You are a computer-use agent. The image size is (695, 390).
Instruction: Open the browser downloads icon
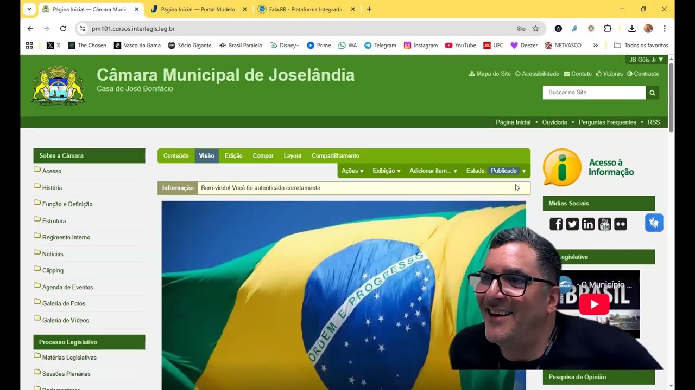(632, 29)
